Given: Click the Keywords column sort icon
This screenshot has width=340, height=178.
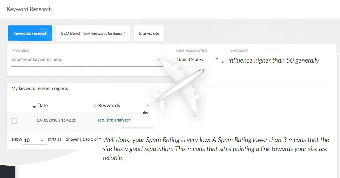Looking at the screenshot, I should [x=95, y=105].
